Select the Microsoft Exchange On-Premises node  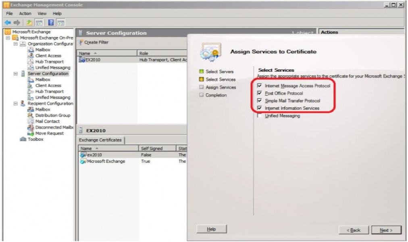[47, 38]
